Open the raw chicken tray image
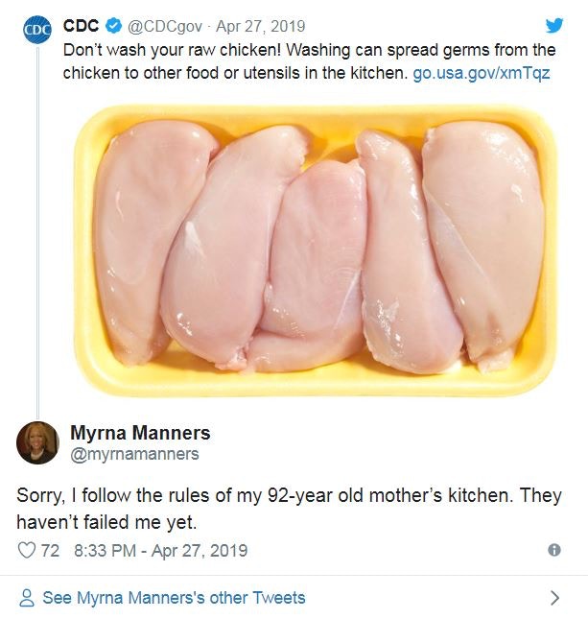This screenshot has width=588, height=619. point(316,251)
